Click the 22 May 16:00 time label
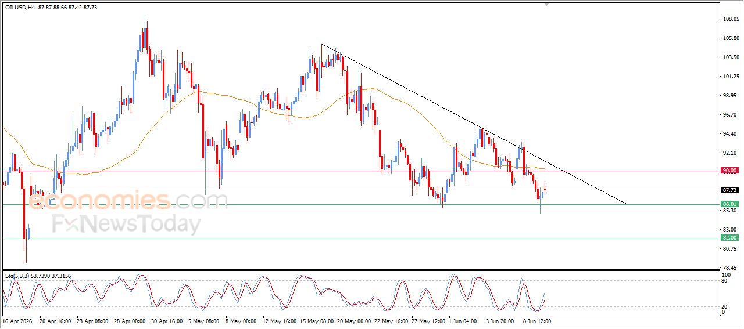The height and width of the screenshot is (329, 744). pos(390,320)
